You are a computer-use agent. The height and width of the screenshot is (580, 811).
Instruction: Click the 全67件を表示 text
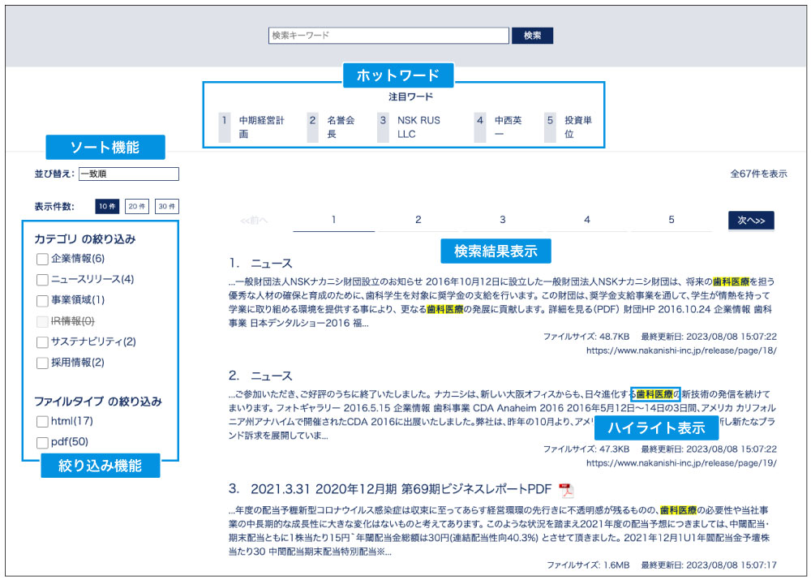coord(758,174)
